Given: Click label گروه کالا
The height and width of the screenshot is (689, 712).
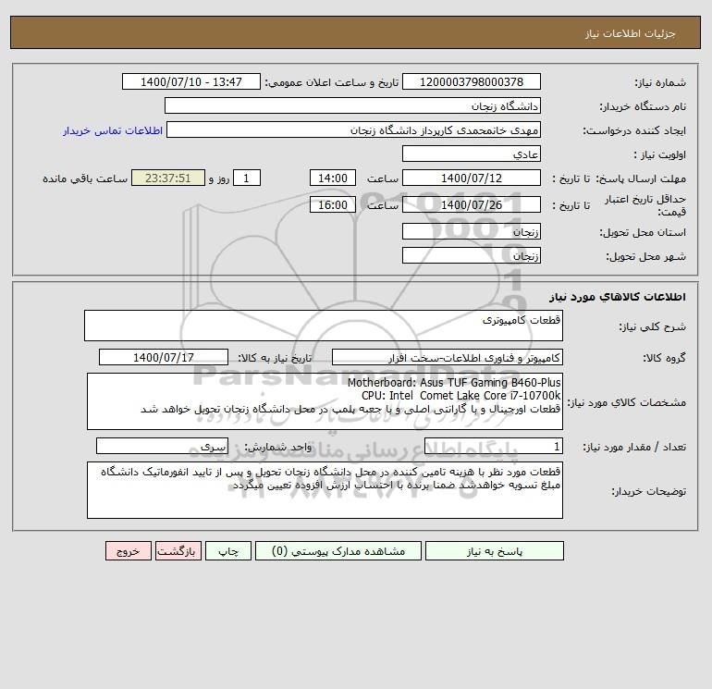Looking at the screenshot, I should coord(664,358).
